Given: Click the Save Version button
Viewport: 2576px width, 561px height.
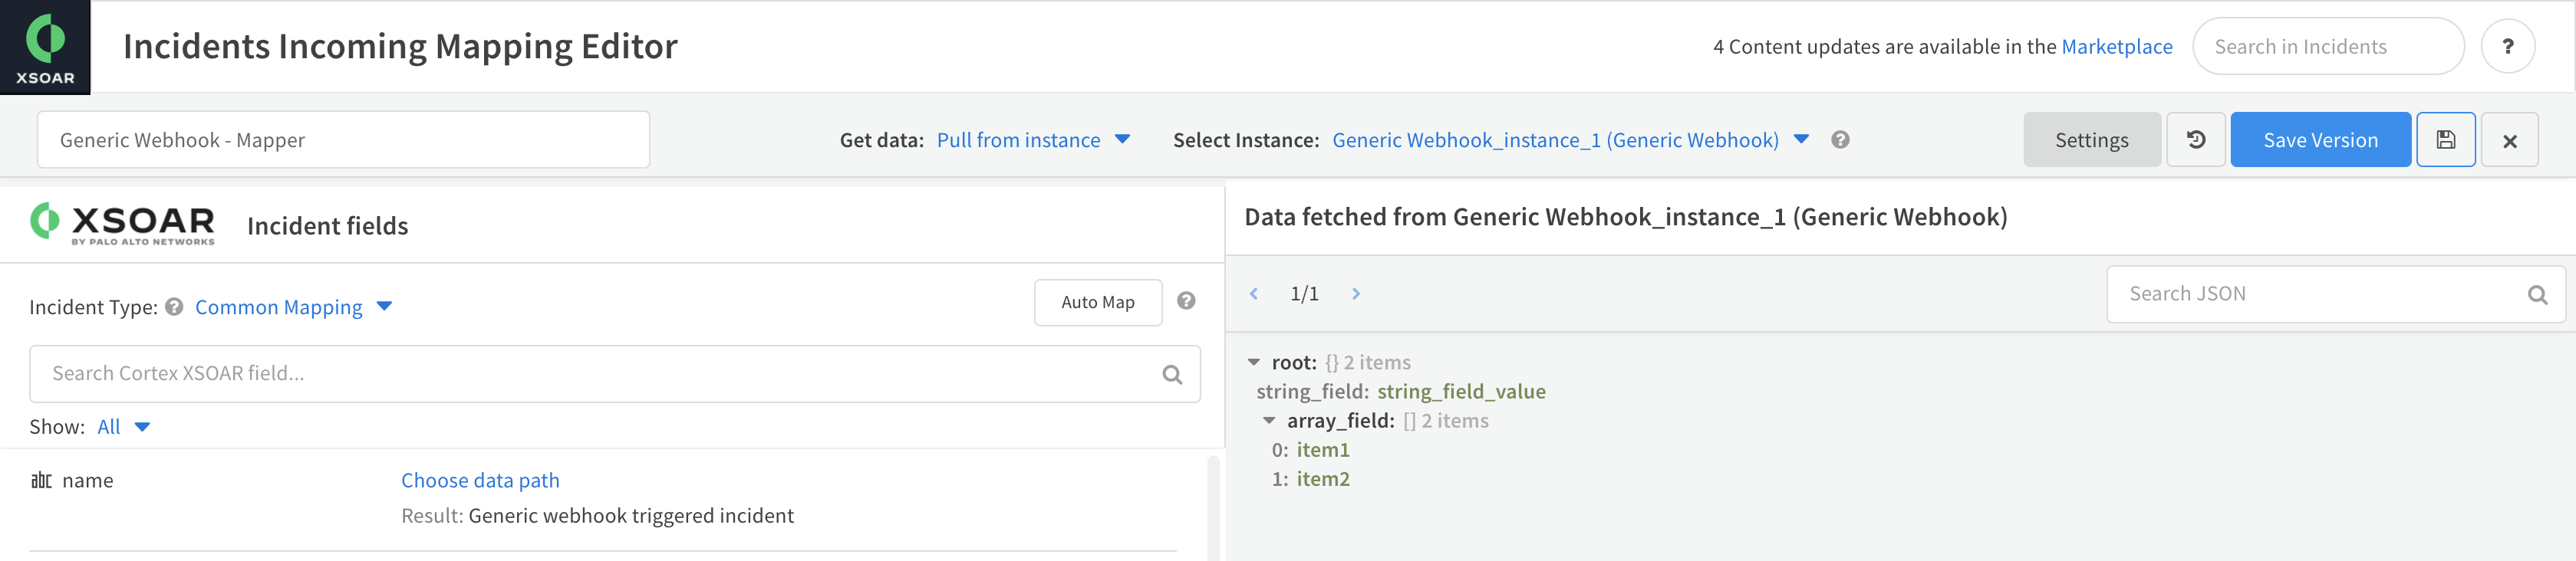Looking at the screenshot, I should (x=2320, y=139).
